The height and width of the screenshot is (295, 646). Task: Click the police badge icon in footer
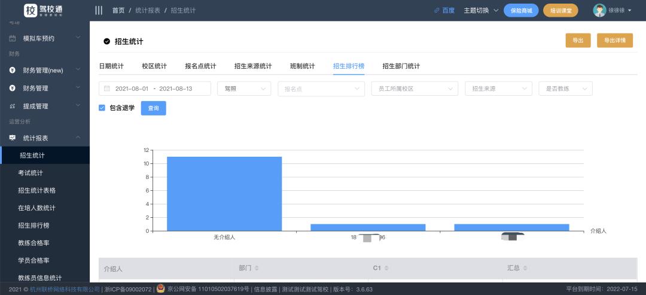(161, 289)
